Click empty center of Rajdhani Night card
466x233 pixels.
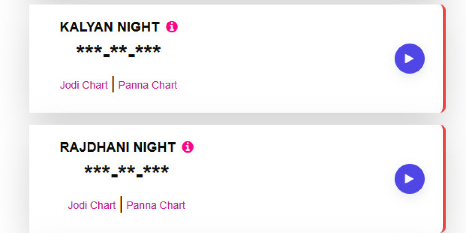point(272,179)
